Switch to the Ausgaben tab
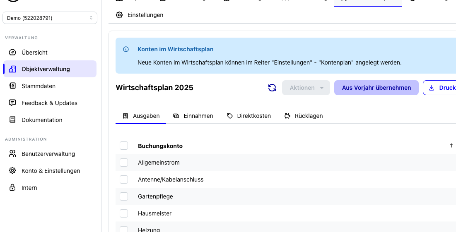The width and height of the screenshot is (456, 232). (x=141, y=116)
